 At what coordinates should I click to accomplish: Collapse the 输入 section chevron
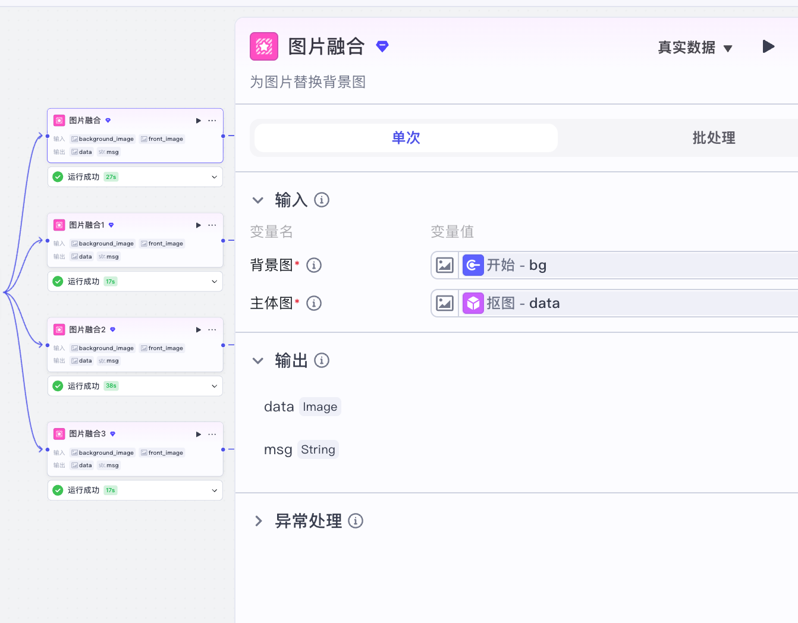[x=258, y=200]
